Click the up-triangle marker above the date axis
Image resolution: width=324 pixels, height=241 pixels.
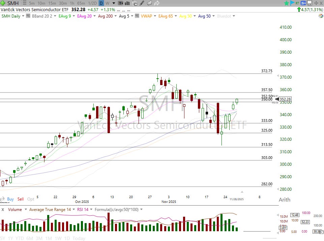[x=242, y=192]
